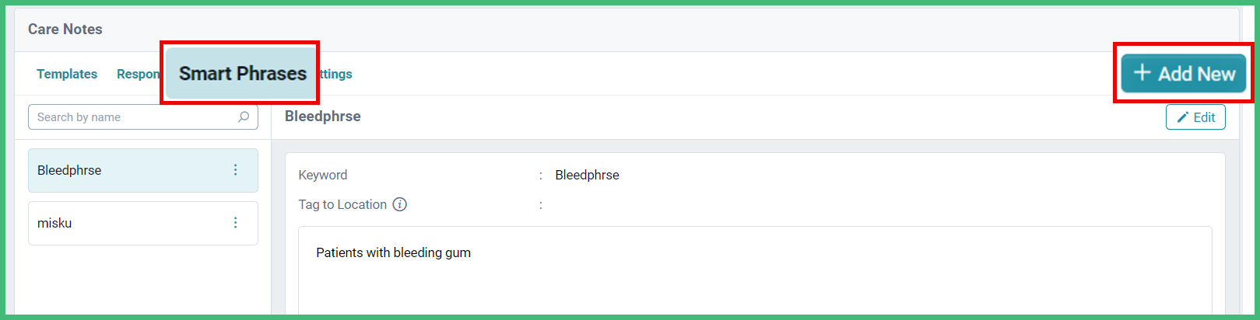Select the Smart Phrases tab
The height and width of the screenshot is (320, 1260).
pyautogui.click(x=241, y=73)
